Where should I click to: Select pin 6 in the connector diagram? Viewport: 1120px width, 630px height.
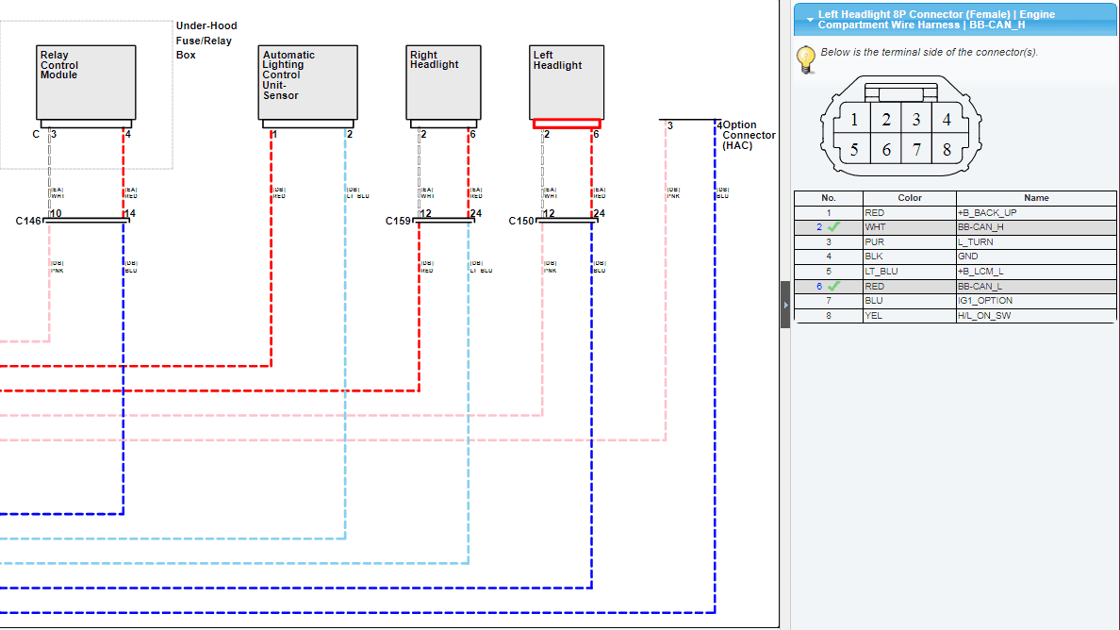[x=885, y=150]
